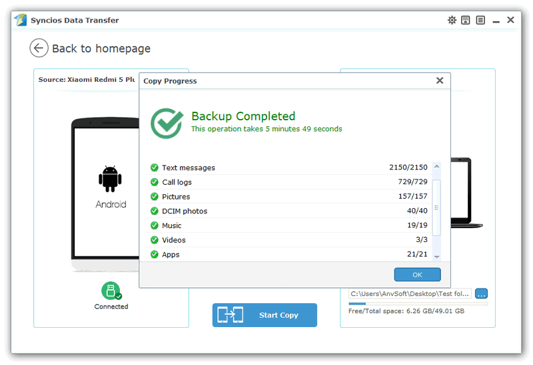533x365 pixels.
Task: Click the 40/40 count value
Action: [417, 211]
